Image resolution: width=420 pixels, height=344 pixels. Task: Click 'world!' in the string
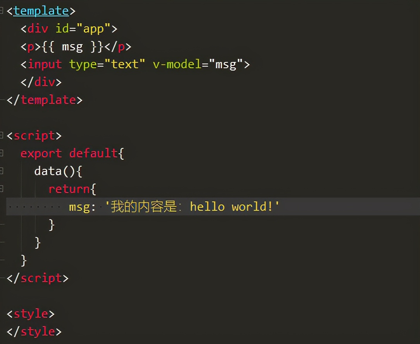point(252,207)
